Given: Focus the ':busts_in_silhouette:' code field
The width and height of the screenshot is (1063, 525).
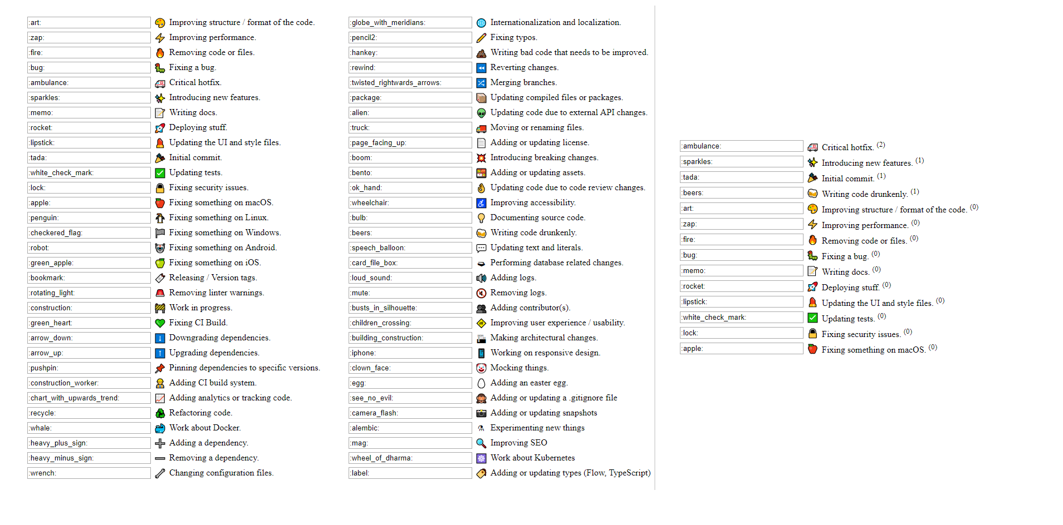Looking at the screenshot, I should (x=410, y=308).
